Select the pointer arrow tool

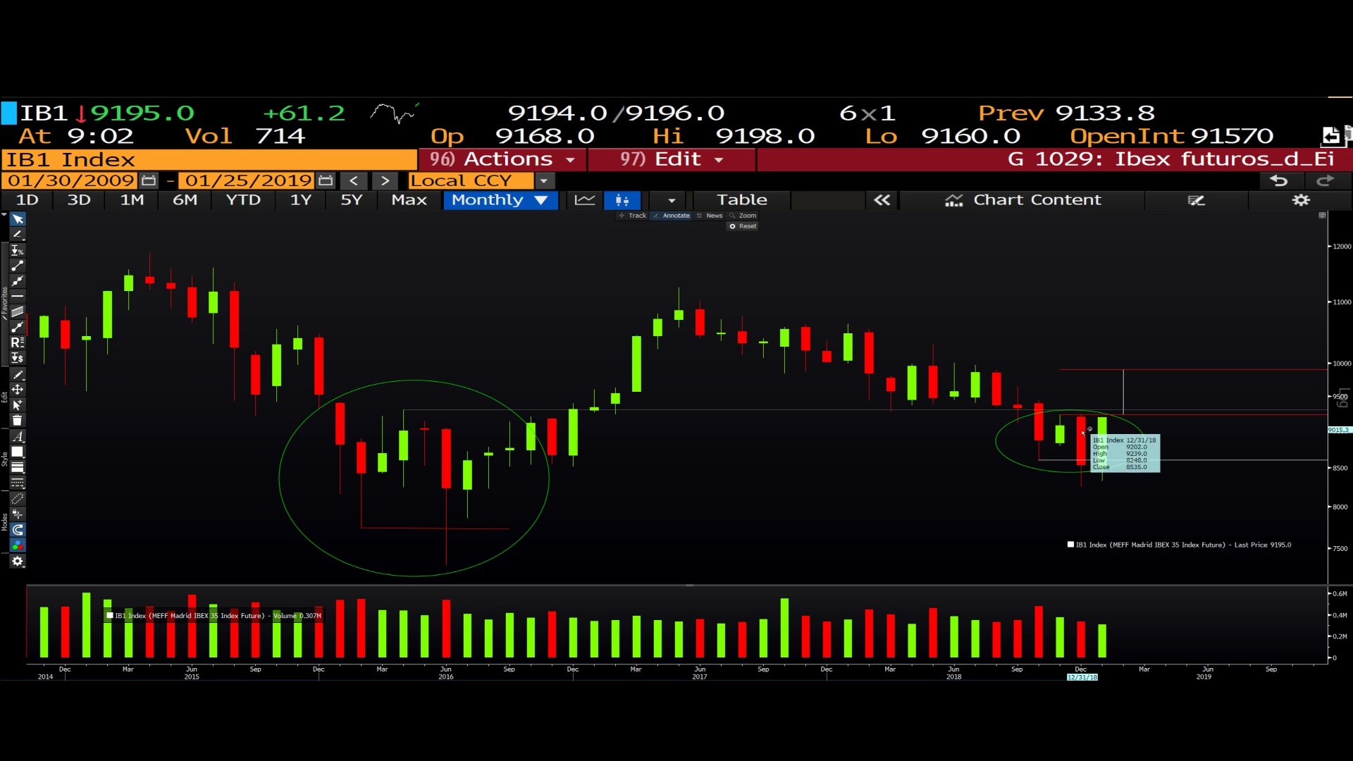tap(18, 219)
